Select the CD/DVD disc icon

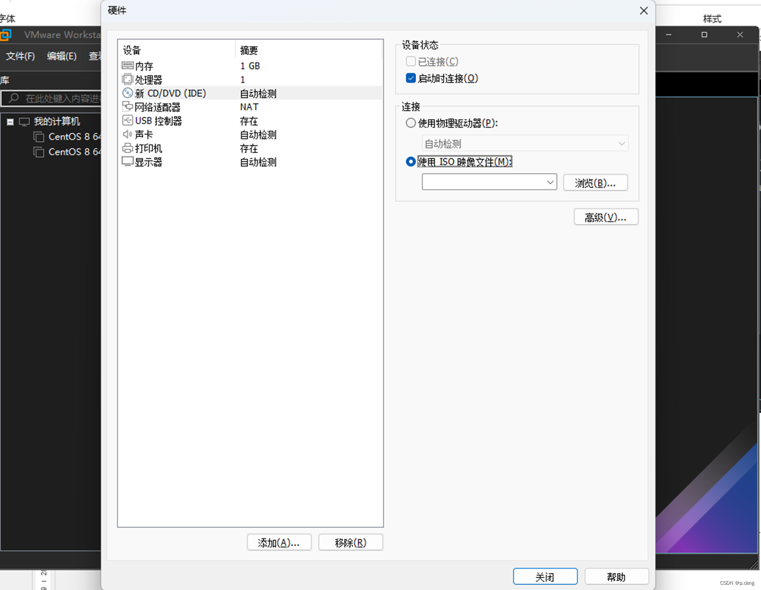(x=127, y=93)
